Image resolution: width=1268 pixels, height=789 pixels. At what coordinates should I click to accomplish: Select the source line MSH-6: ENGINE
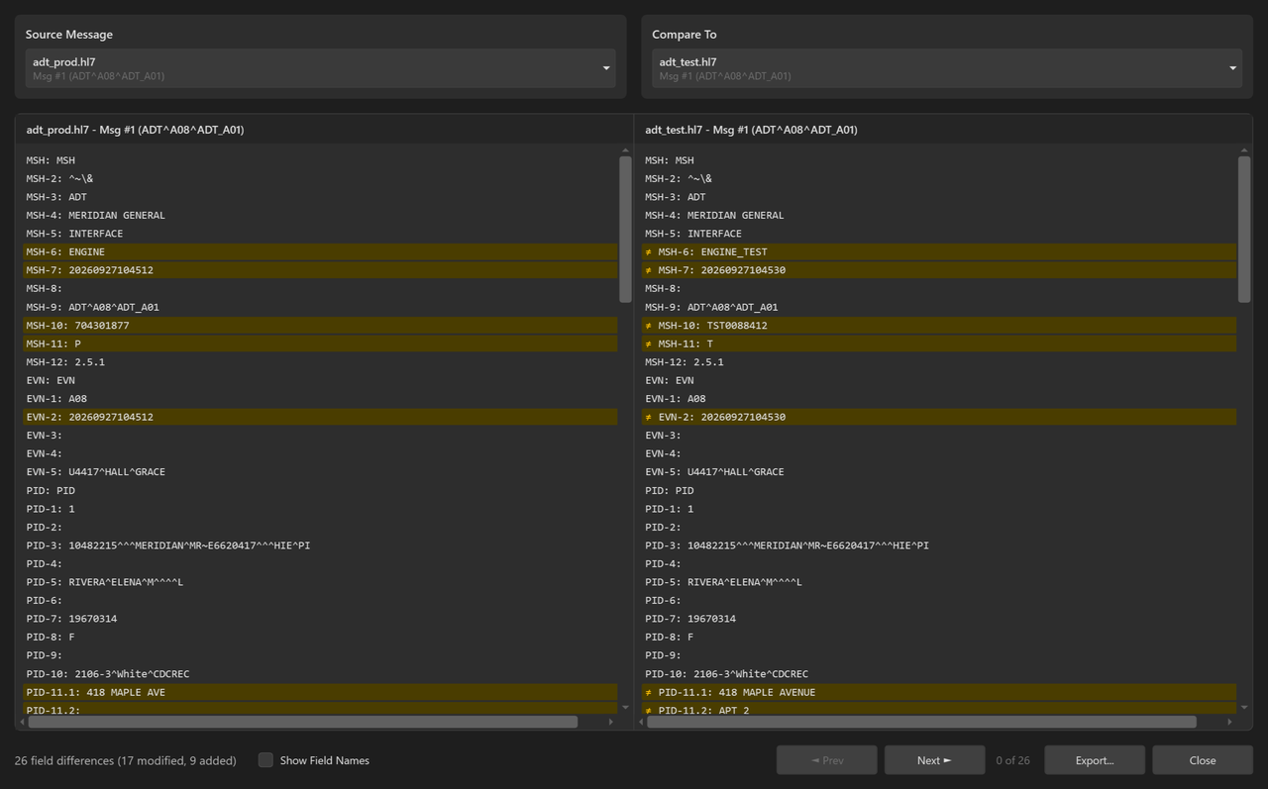pyautogui.click(x=320, y=251)
